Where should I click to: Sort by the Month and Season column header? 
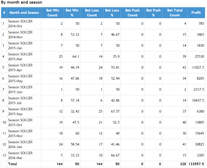(24, 13)
